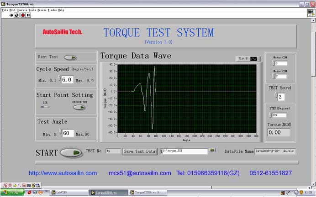The width and height of the screenshot is (316, 197).
Task: Click the VI icon pane in the top-right corner
Action: (x=311, y=13)
